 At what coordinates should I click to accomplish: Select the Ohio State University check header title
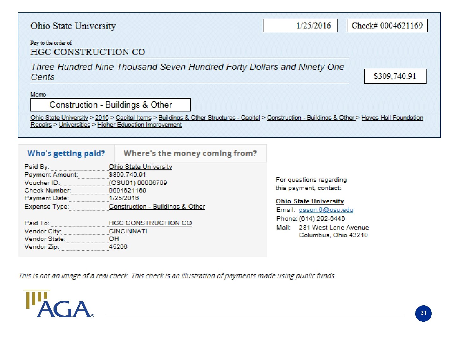73,26
